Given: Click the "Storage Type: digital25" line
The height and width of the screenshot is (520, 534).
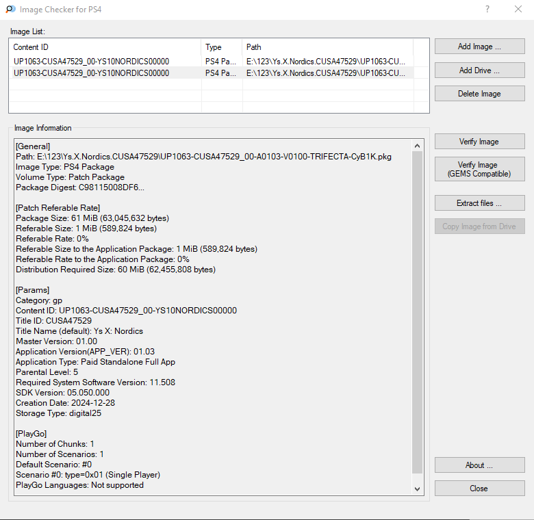Looking at the screenshot, I should (59, 413).
